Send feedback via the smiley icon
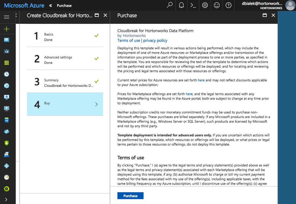The height and width of the screenshot is (204, 296). click(x=217, y=5)
